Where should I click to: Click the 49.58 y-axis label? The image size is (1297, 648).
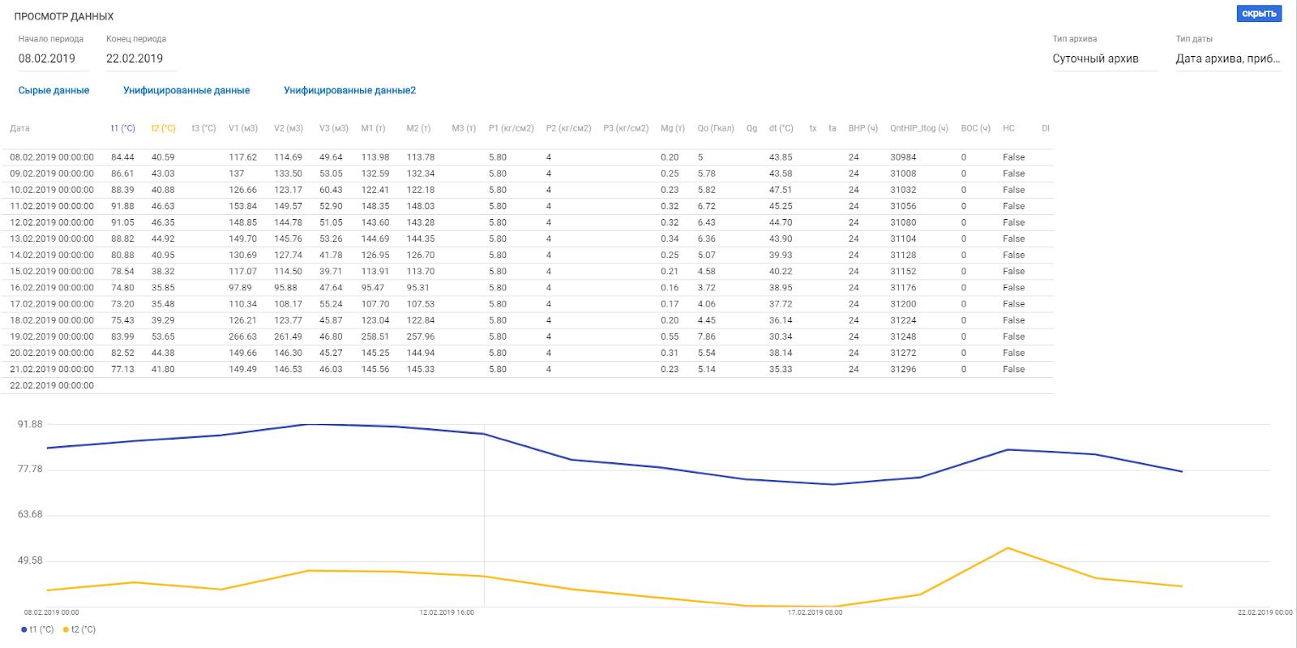(x=30, y=560)
